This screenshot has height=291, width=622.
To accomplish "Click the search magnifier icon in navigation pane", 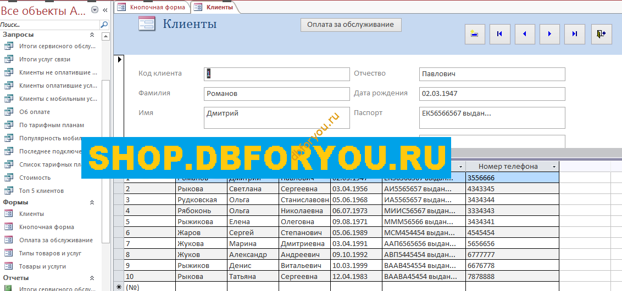I will [104, 25].
